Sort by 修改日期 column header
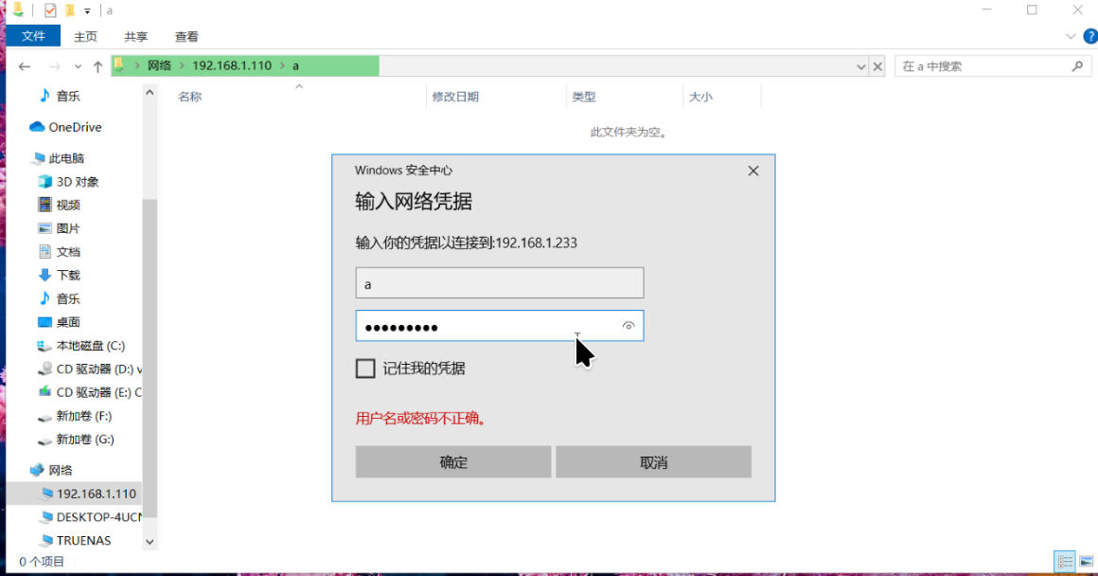 coord(455,97)
